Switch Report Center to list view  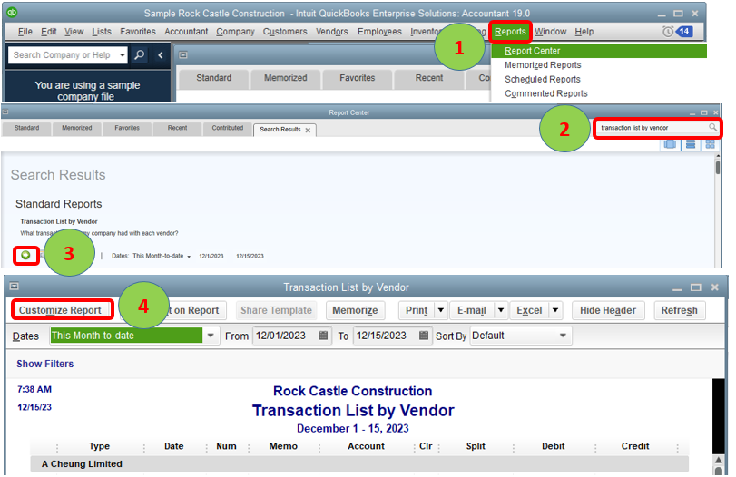tap(691, 144)
